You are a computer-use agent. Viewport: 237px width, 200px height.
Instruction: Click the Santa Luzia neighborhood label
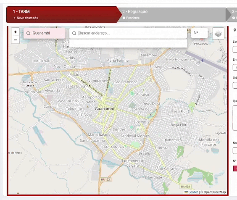pos(75,87)
